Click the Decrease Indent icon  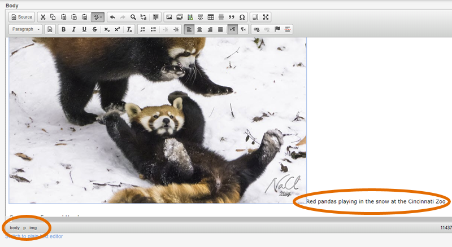click(x=166, y=29)
